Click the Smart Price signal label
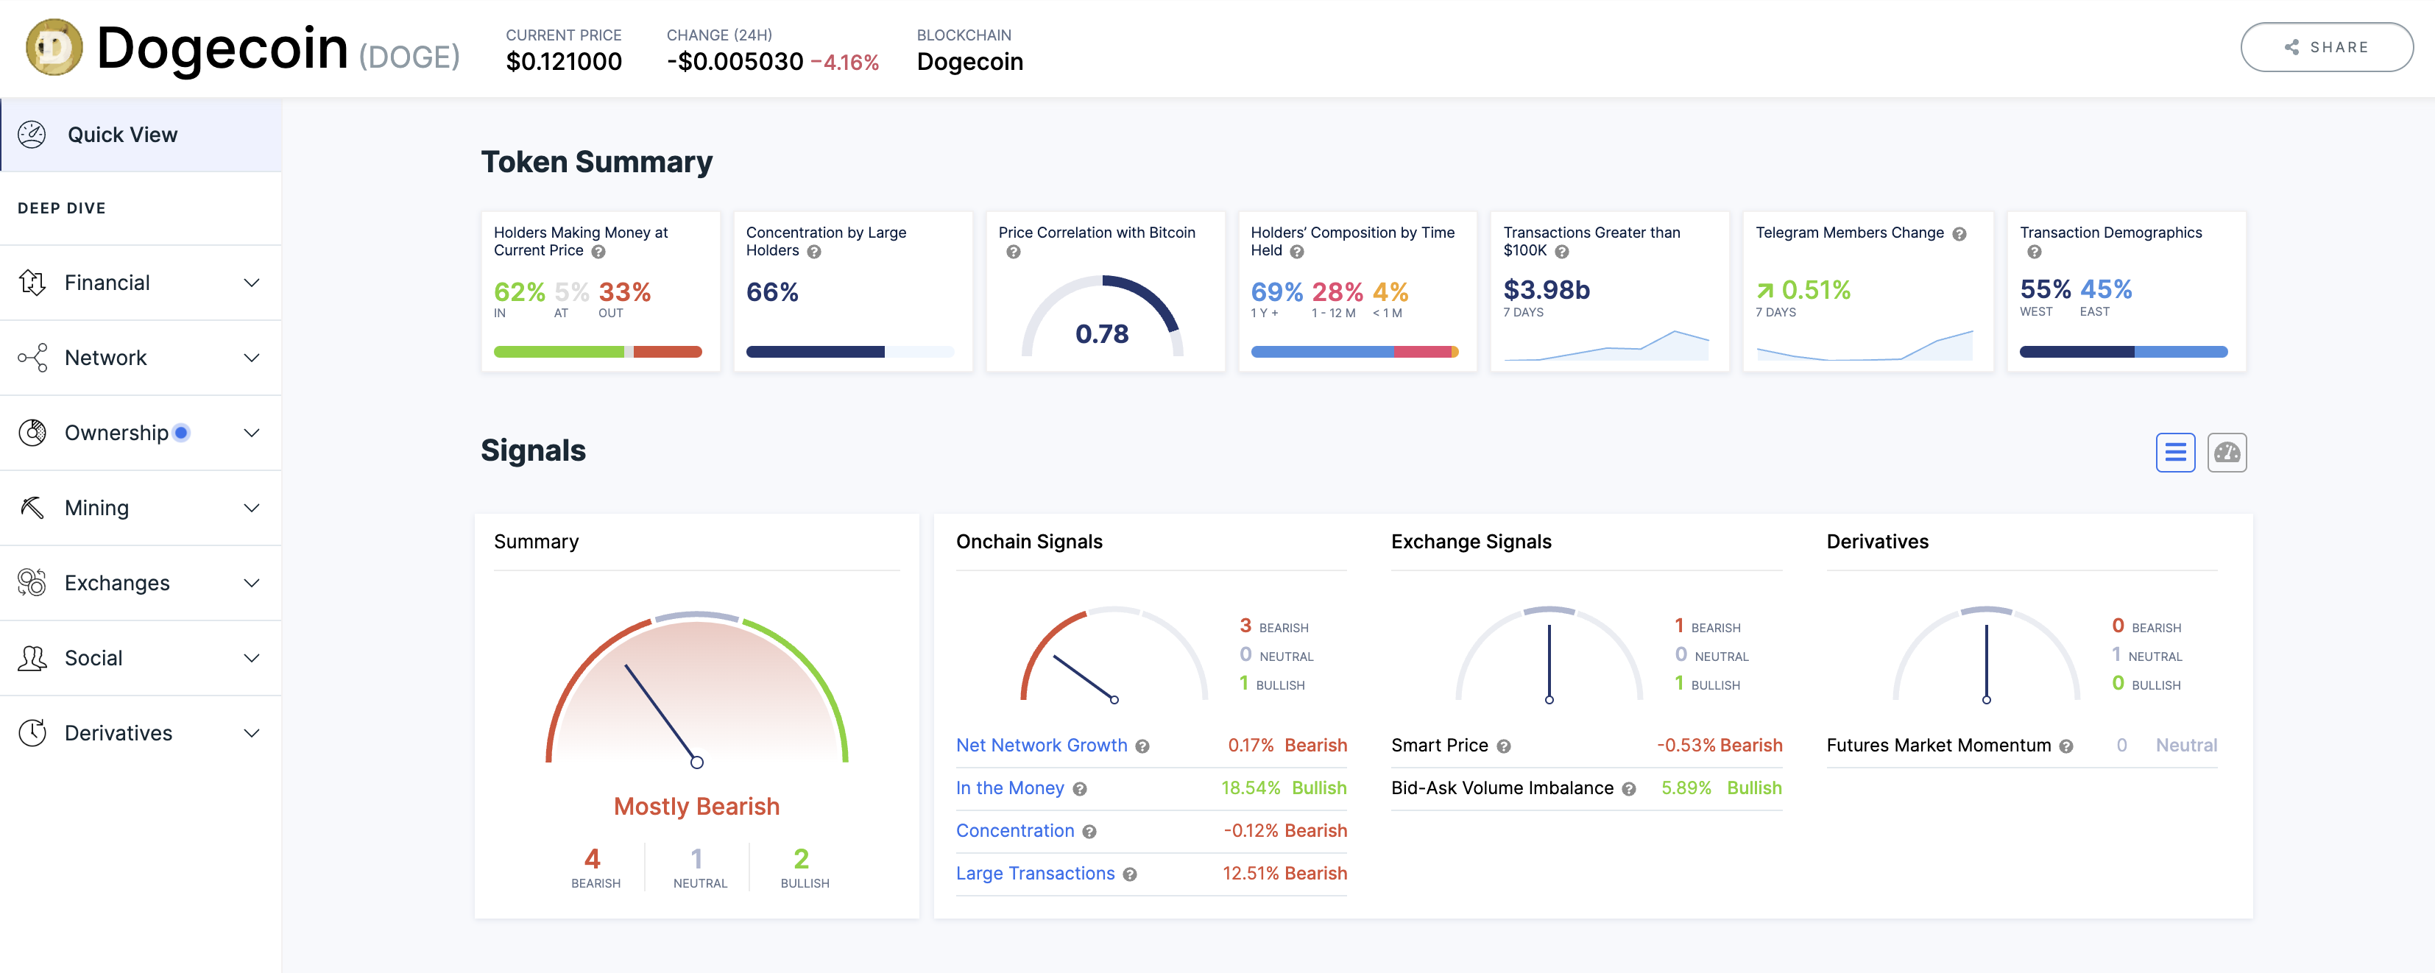This screenshot has width=2435, height=973. [1440, 745]
